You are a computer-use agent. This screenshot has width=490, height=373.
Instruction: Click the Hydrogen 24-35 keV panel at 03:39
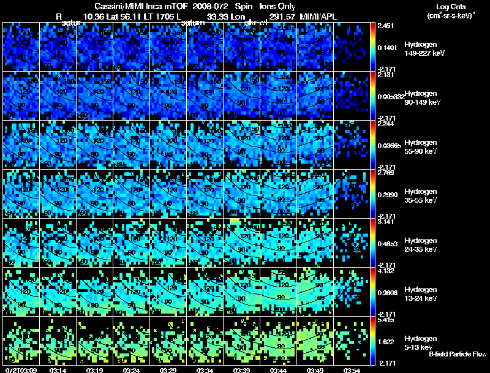click(x=242, y=243)
